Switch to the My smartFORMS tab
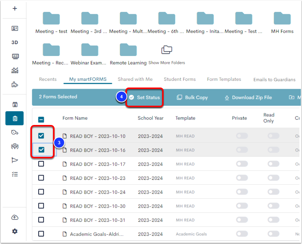 88,79
